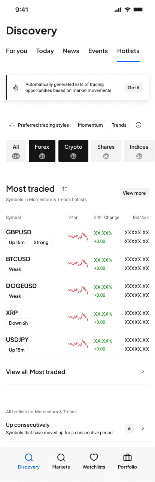Select the Momentum trading style chip
Screen dimensions: 155x482
[x=90, y=125]
